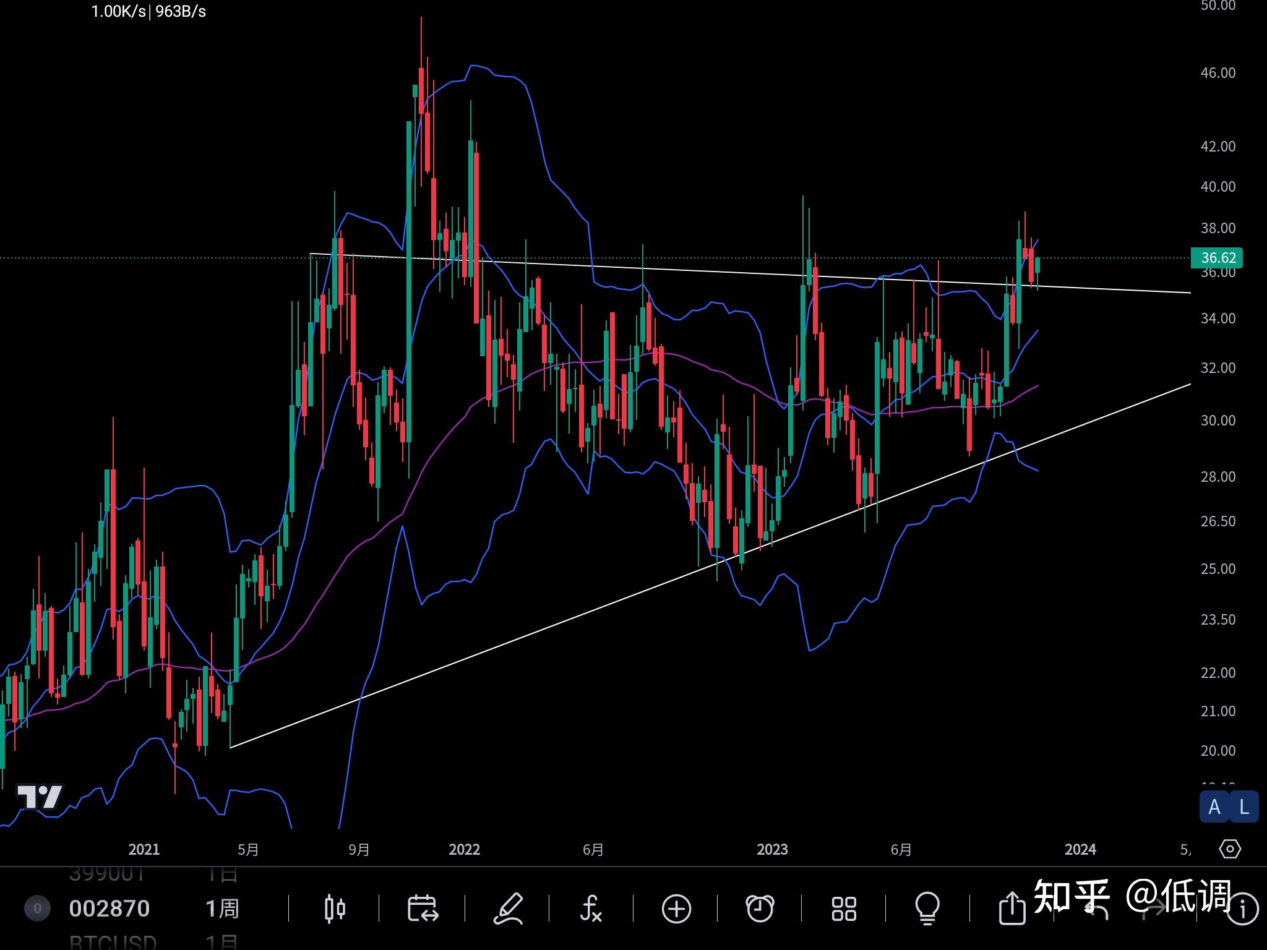Tap the TradingView TV logo
This screenshot has height=950, width=1267.
point(40,797)
